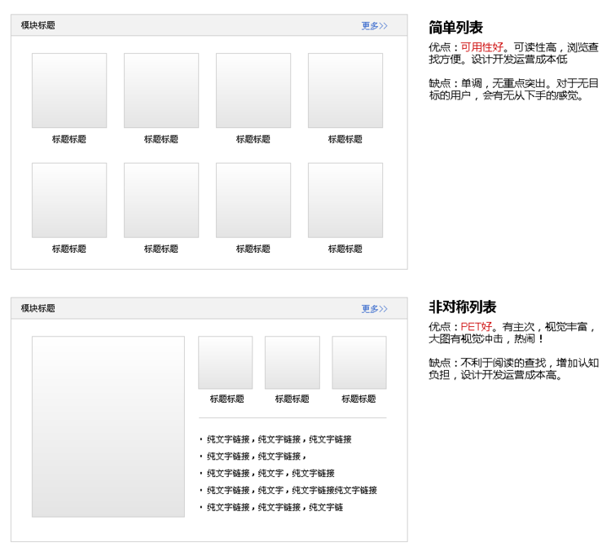The width and height of the screenshot is (611, 547).
Task: Click the first text link in the first bullet row
Action: pos(228,439)
